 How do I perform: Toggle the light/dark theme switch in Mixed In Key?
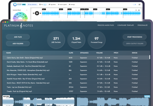[x=135, y=4]
